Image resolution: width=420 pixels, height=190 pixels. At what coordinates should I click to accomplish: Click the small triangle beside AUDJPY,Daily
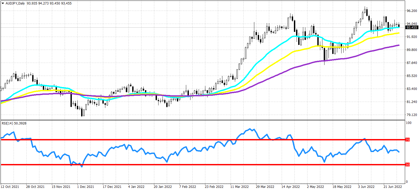[3, 3]
